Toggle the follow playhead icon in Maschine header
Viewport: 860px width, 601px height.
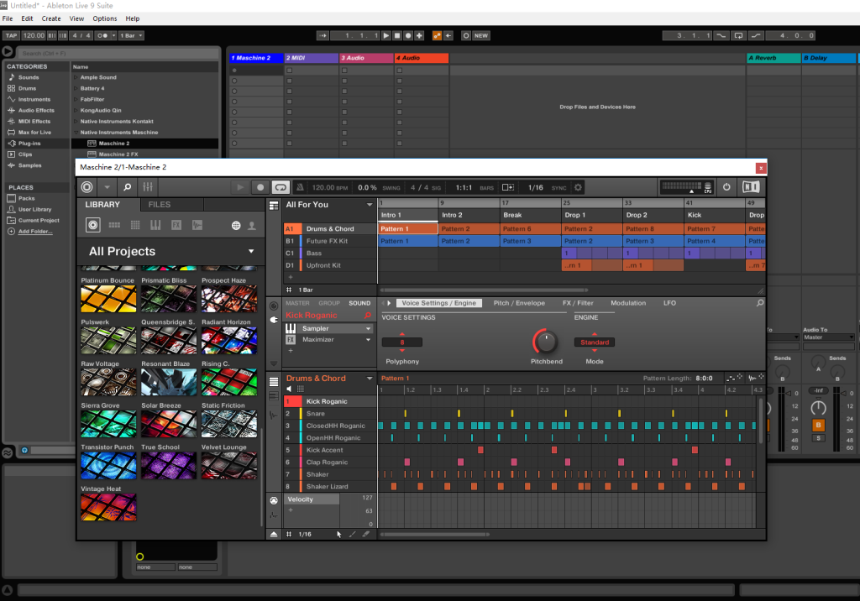[x=508, y=187]
